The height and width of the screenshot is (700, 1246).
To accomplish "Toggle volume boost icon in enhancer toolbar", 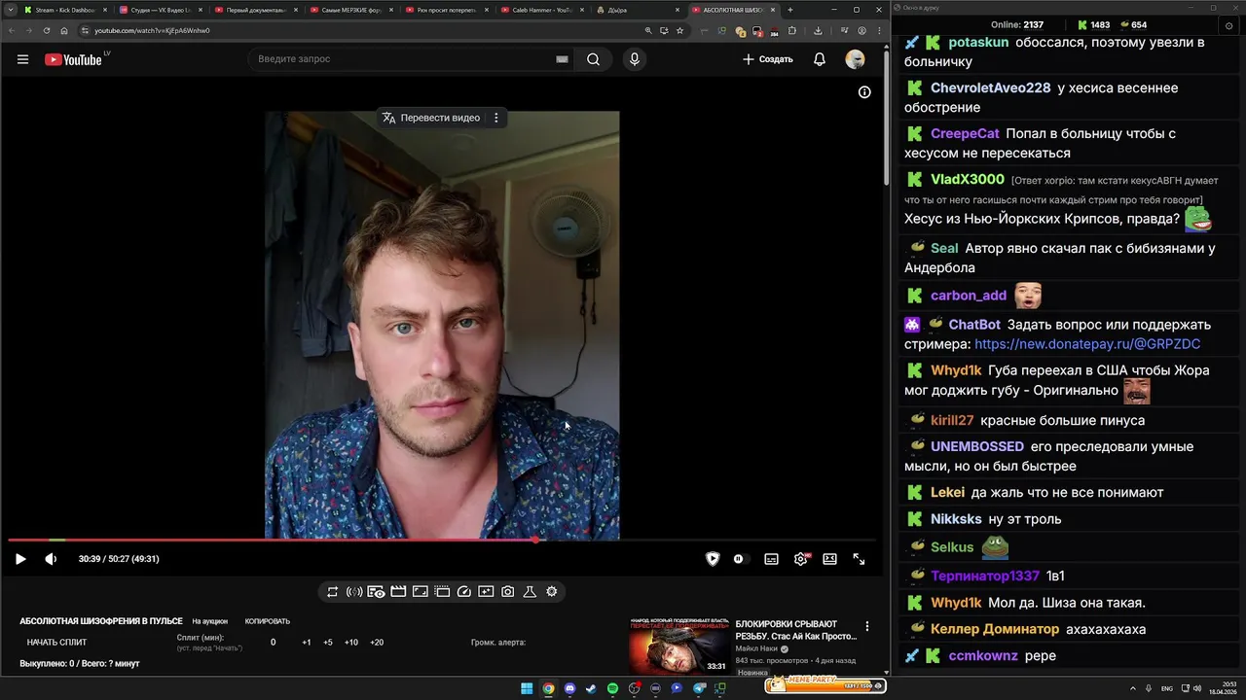I will point(354,591).
